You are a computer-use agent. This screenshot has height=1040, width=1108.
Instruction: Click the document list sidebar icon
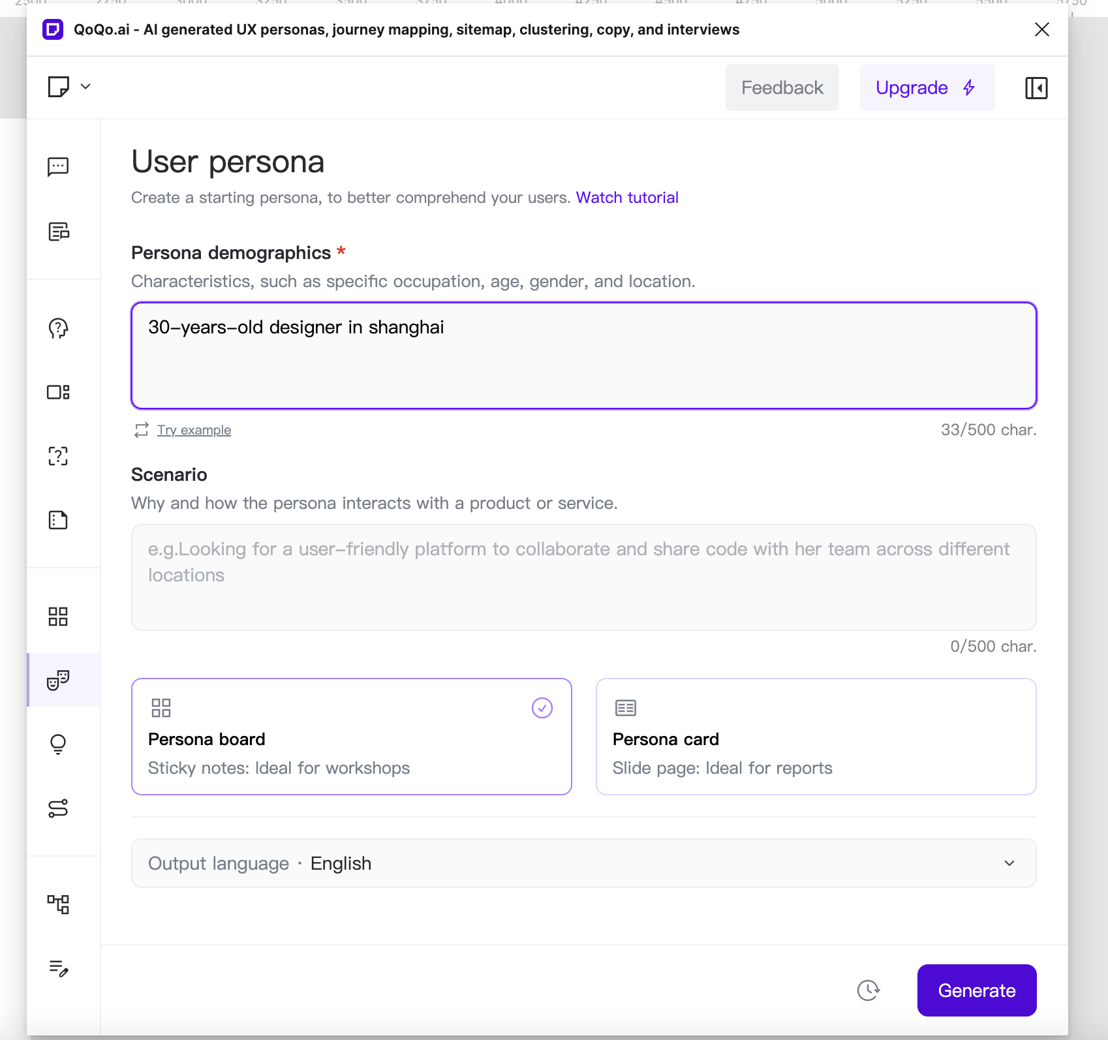point(58,232)
